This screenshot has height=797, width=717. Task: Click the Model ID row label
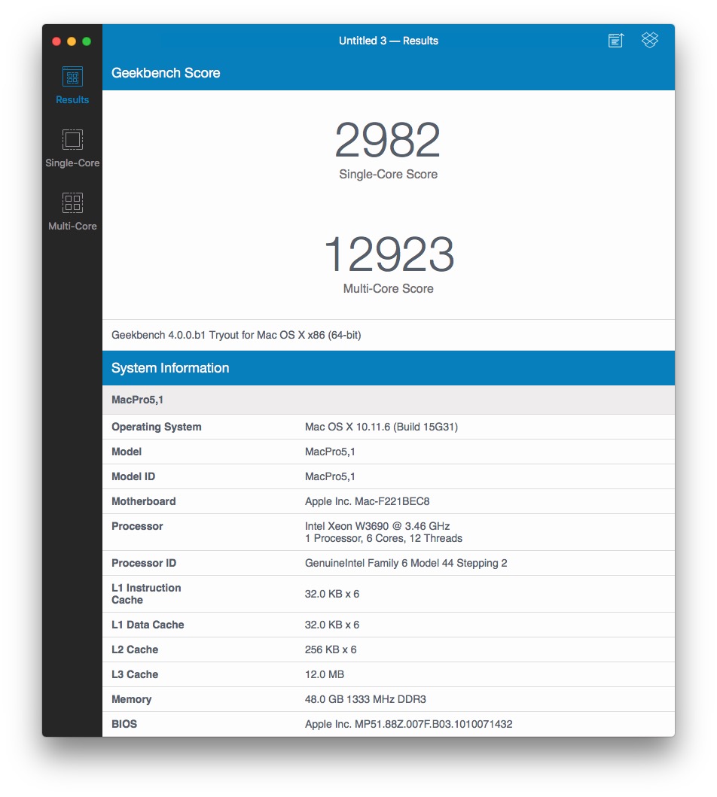[133, 477]
